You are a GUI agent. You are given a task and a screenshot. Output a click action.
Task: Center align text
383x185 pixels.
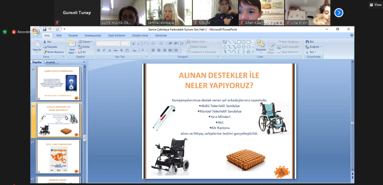(x=159, y=50)
